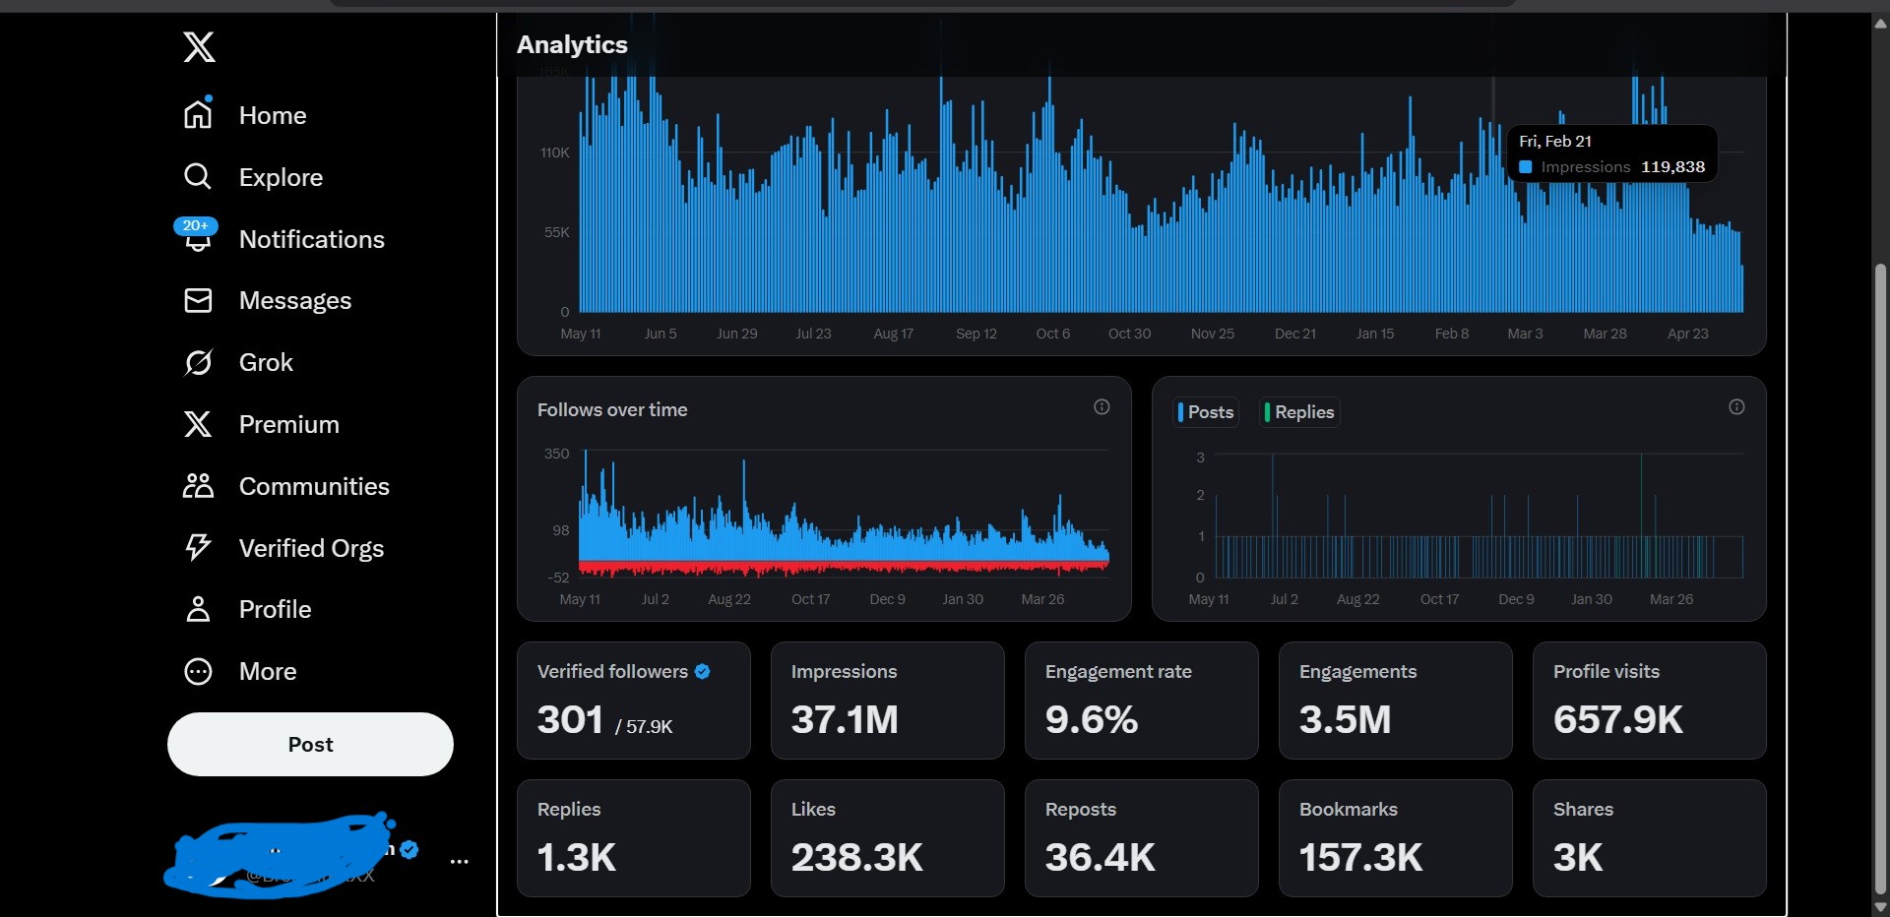Click the Post button
Screen dimensions: 1890x917
(x=310, y=744)
